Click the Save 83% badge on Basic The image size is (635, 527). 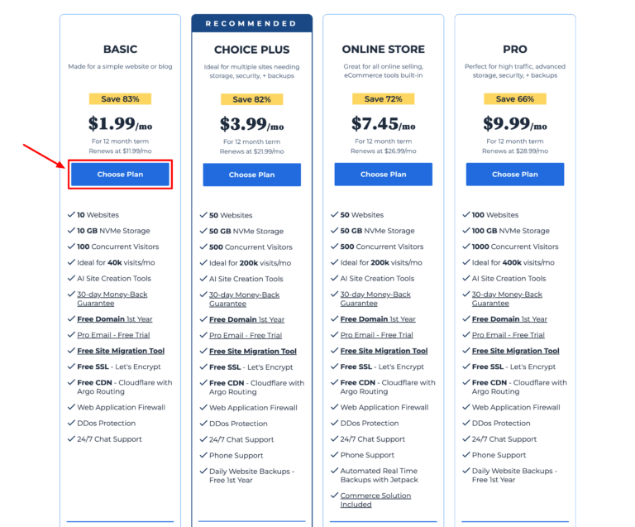coord(120,99)
